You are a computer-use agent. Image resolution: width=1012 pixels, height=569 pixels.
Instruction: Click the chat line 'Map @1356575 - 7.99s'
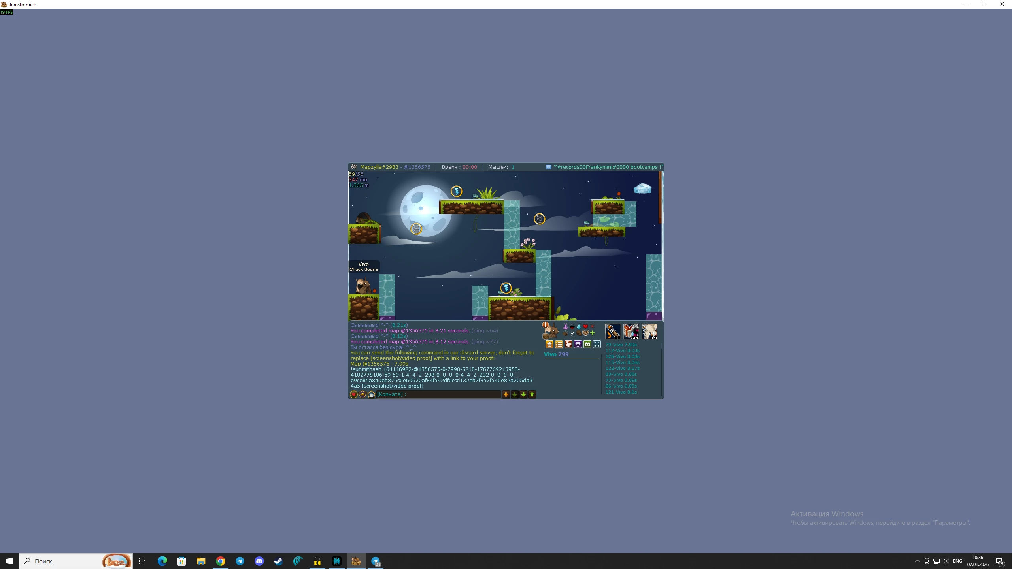click(x=379, y=364)
